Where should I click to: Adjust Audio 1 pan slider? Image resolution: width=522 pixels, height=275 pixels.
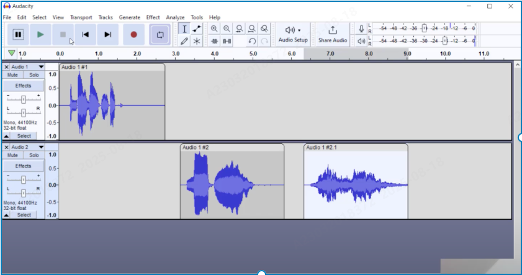[24, 113]
